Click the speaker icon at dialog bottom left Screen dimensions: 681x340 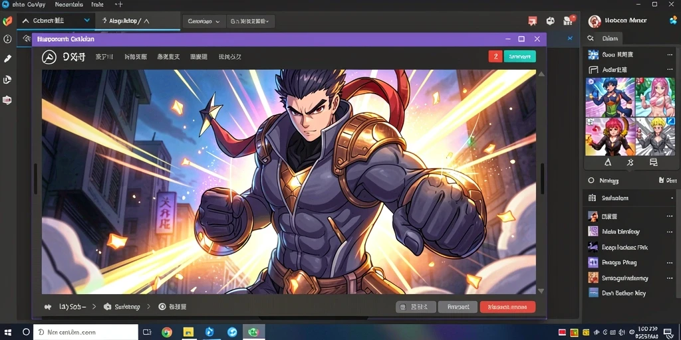(48, 307)
